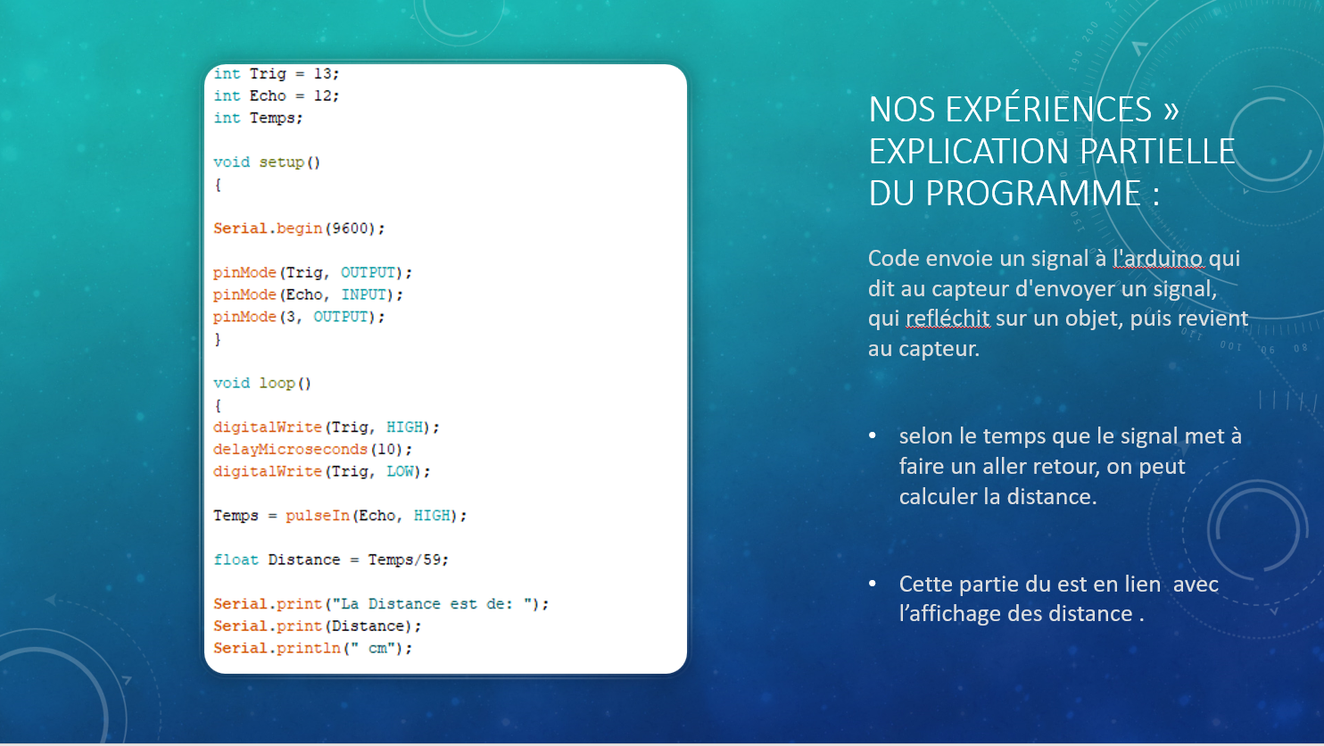Click the "pinMode(3, OUTPUT);" code line
This screenshot has height=746, width=1324.
298,317
